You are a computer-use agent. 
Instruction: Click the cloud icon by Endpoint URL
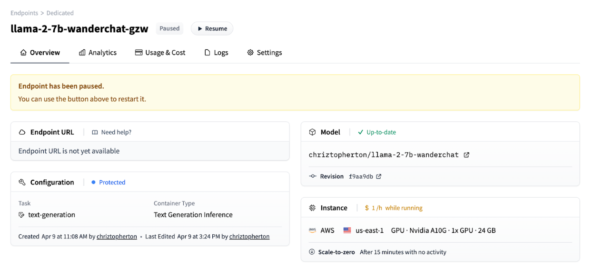[22, 132]
